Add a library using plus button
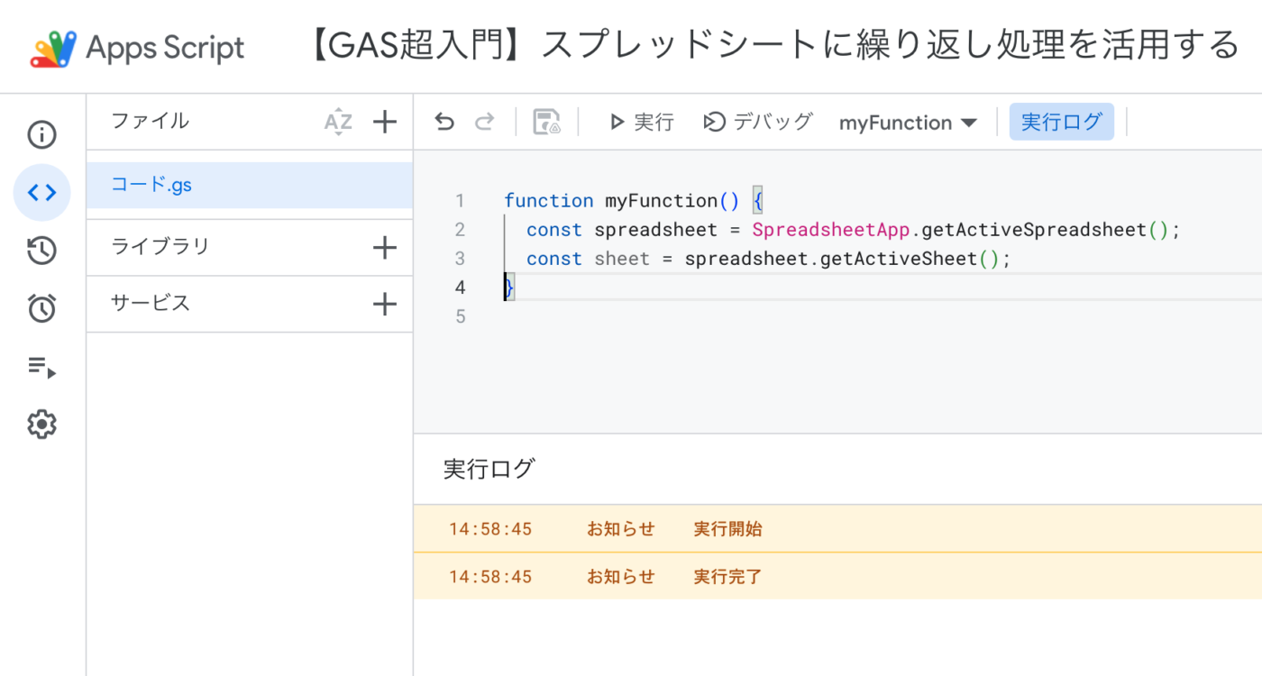The image size is (1262, 676). [x=385, y=247]
